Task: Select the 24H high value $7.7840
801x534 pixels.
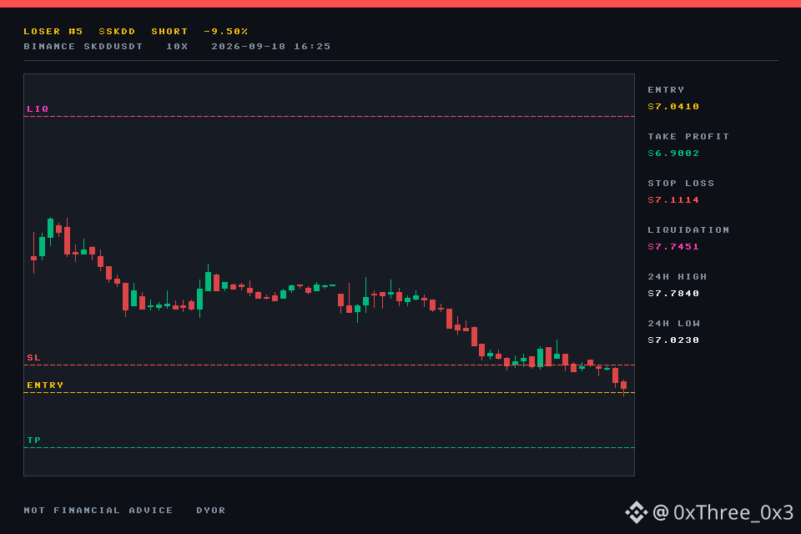Action: [x=673, y=294]
